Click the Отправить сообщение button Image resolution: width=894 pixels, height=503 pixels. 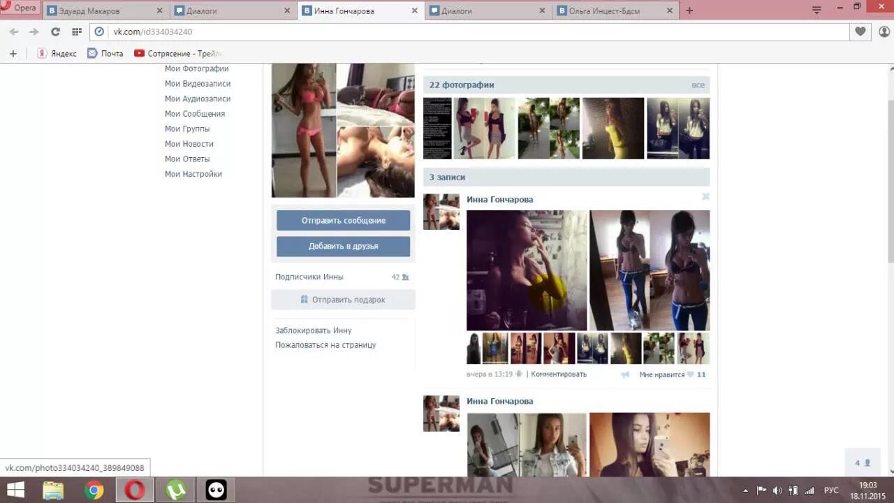click(x=343, y=220)
